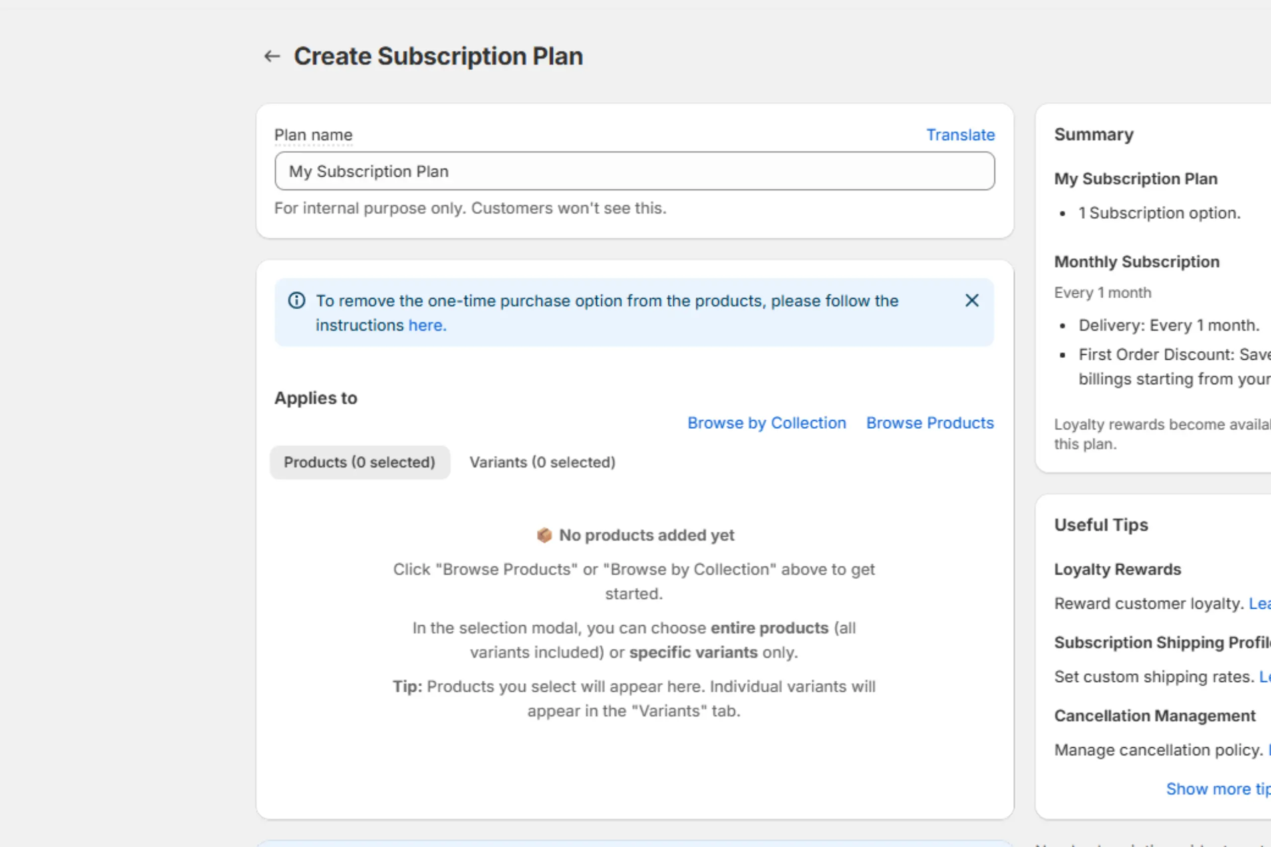Click the Useful Tips heading
Screen dimensions: 1271x847
1101,525
